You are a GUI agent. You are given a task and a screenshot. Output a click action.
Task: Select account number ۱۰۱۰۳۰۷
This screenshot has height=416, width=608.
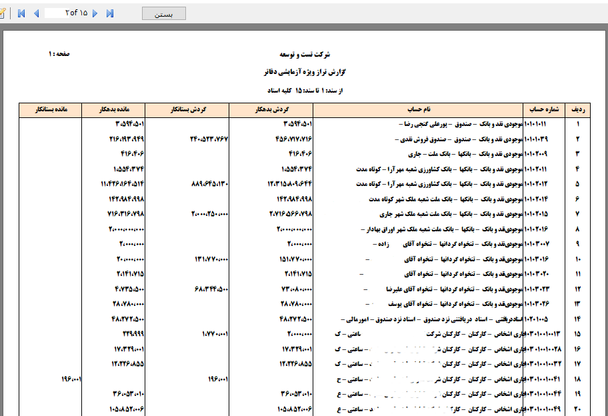[537, 244]
